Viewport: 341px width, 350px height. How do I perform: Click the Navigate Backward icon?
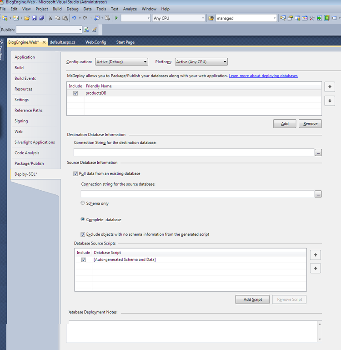tap(97, 18)
